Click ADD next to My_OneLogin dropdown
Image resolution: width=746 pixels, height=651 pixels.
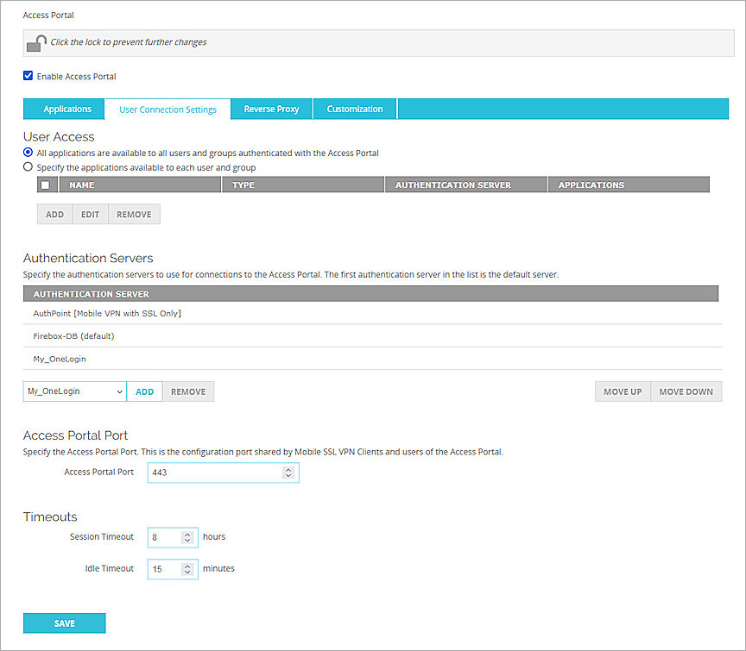144,391
